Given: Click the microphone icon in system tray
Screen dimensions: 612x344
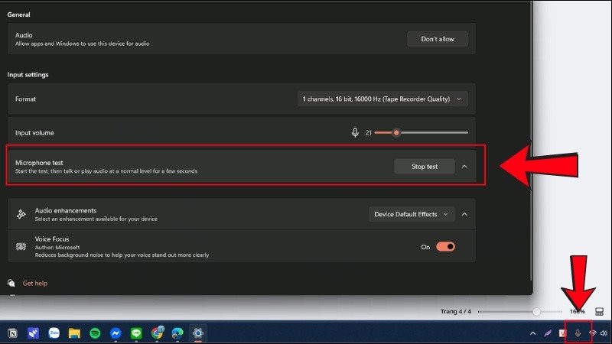Looking at the screenshot, I should click(578, 333).
